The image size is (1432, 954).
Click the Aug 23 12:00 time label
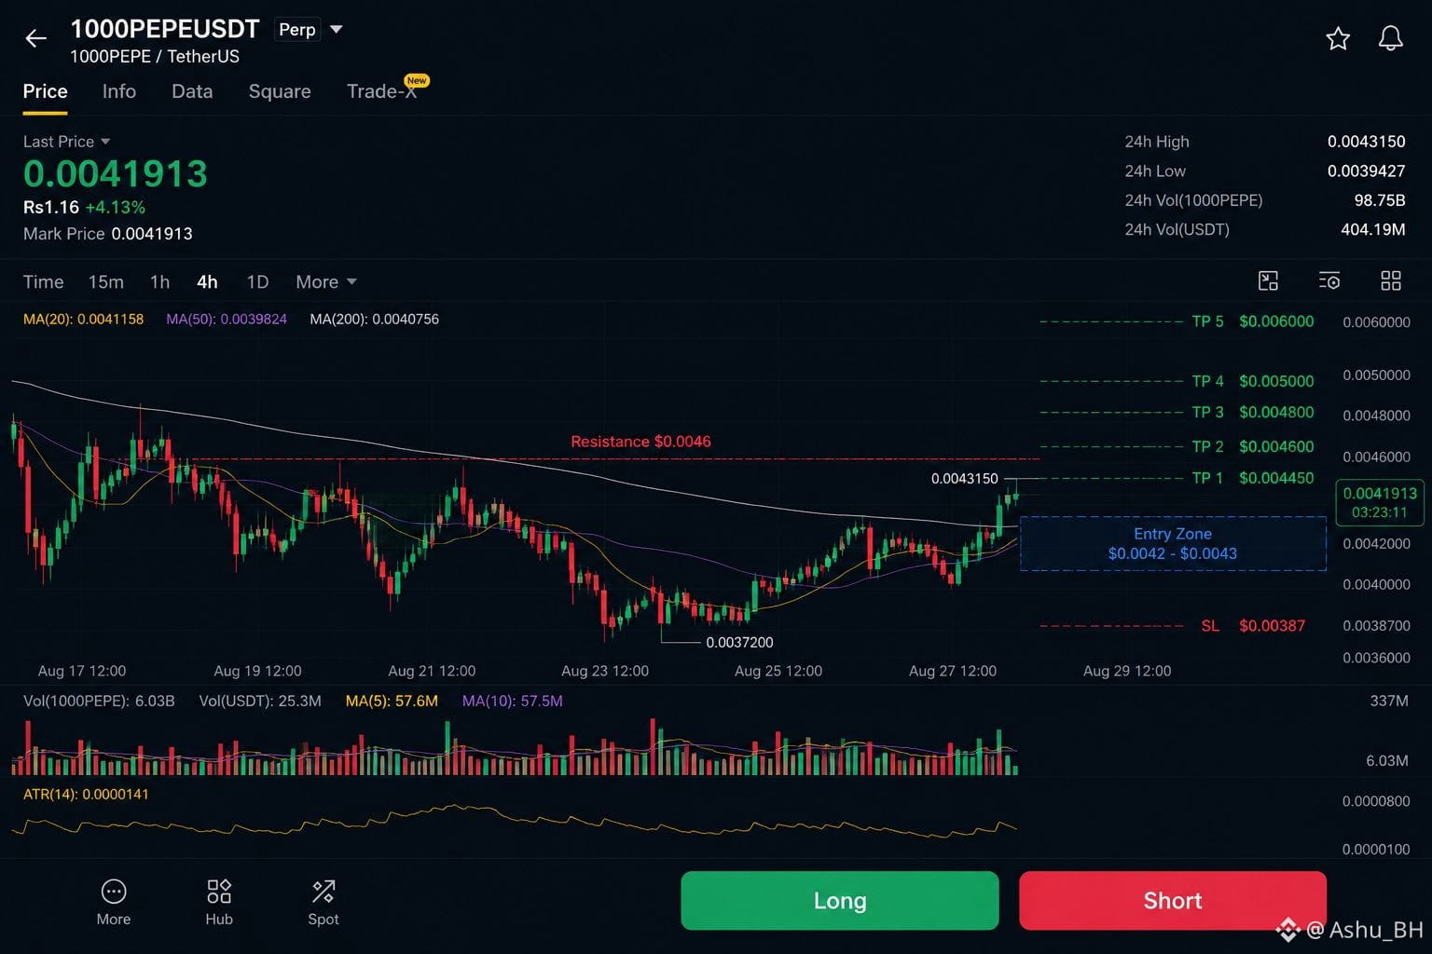[x=605, y=671]
